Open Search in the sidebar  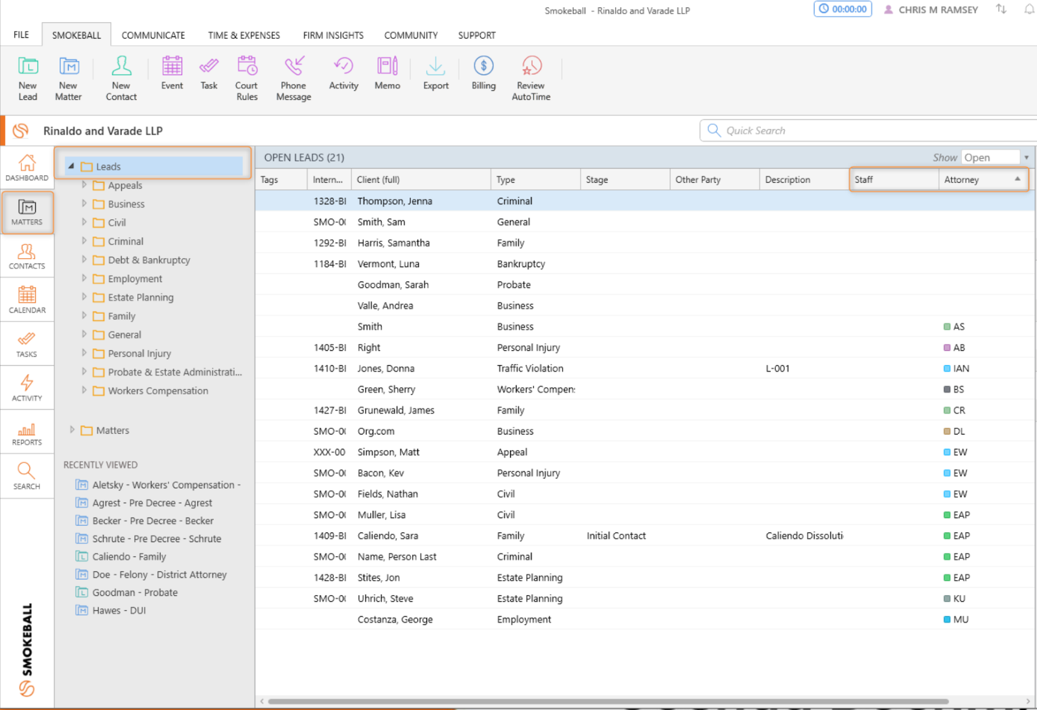27,477
